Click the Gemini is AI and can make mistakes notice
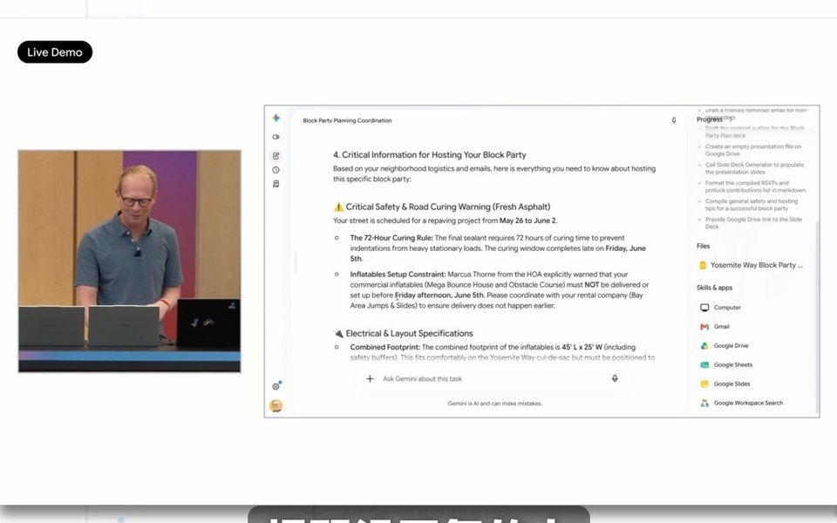837x523 pixels. point(495,404)
